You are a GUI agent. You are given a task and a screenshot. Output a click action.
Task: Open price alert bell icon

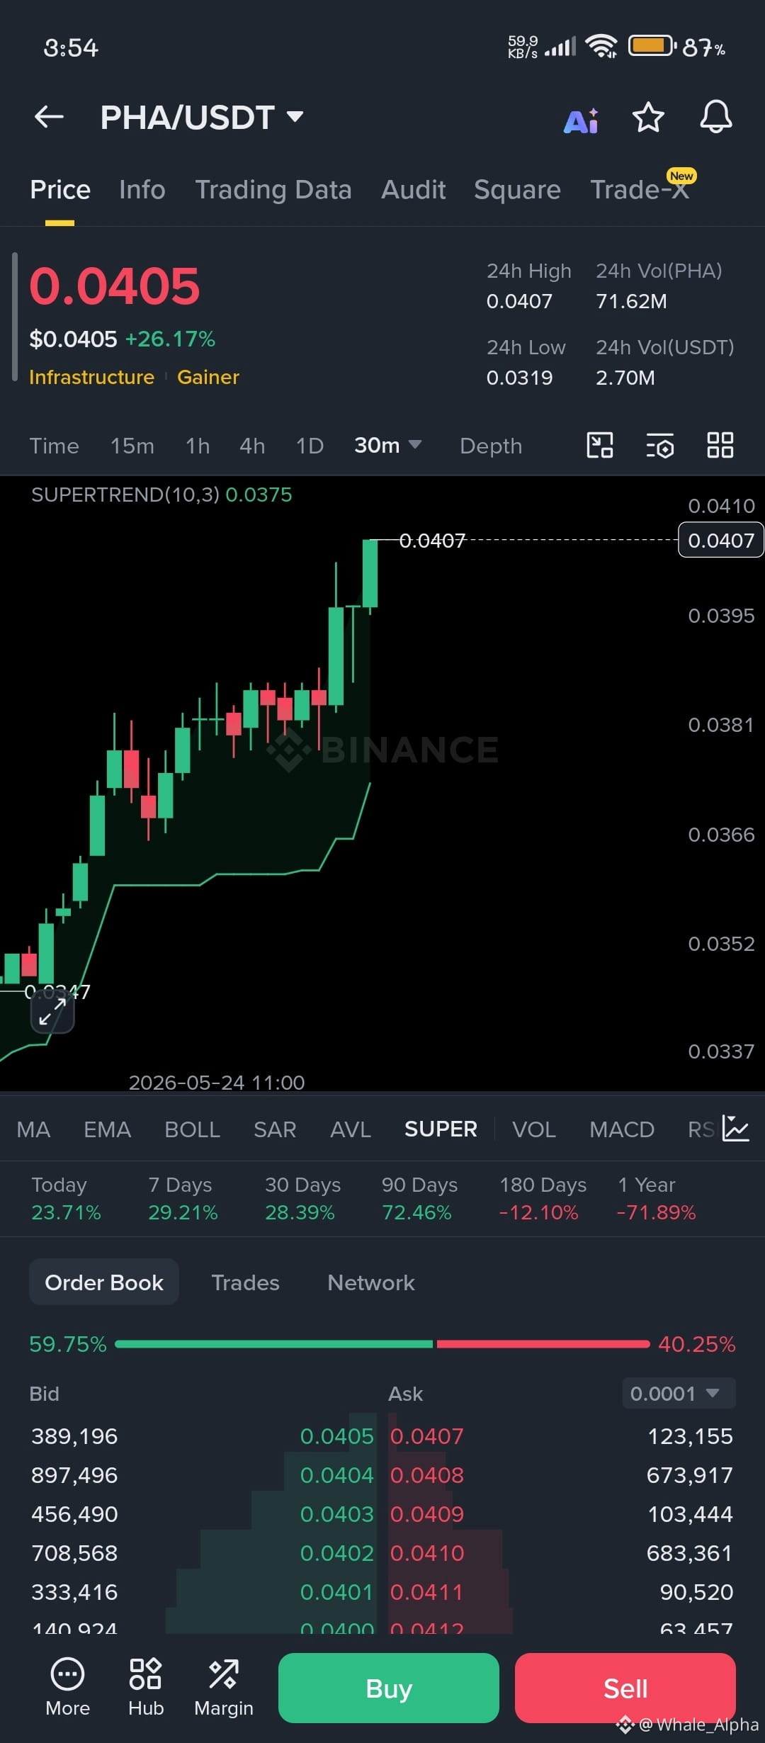point(716,117)
